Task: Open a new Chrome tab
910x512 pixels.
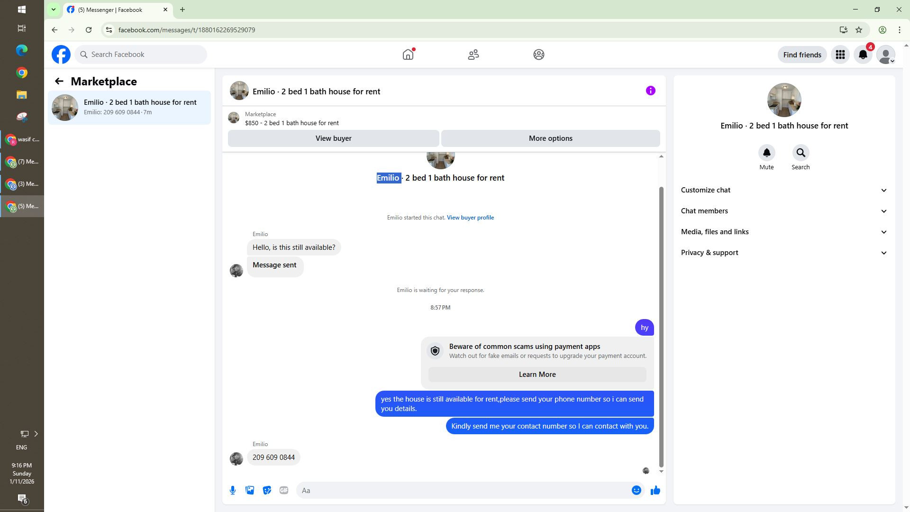Action: click(182, 9)
